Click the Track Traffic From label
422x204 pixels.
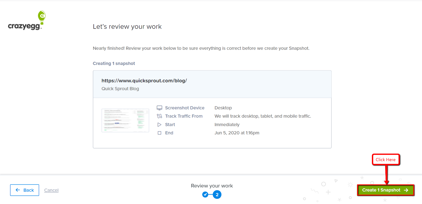[184, 116]
